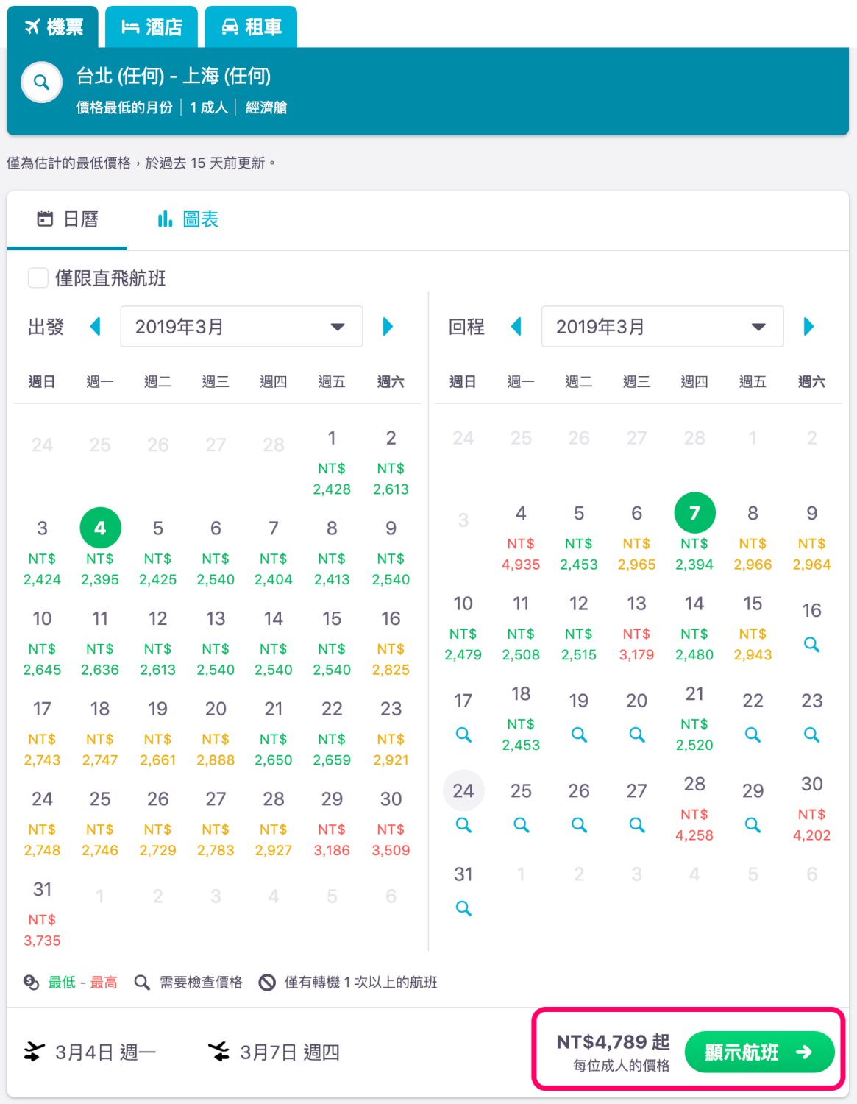Go to previous month in 出發 calendar
This screenshot has width=857, height=1104.
pyautogui.click(x=95, y=326)
